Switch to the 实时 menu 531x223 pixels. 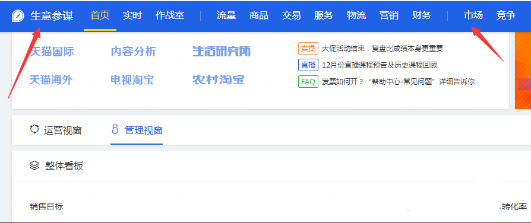(x=132, y=15)
